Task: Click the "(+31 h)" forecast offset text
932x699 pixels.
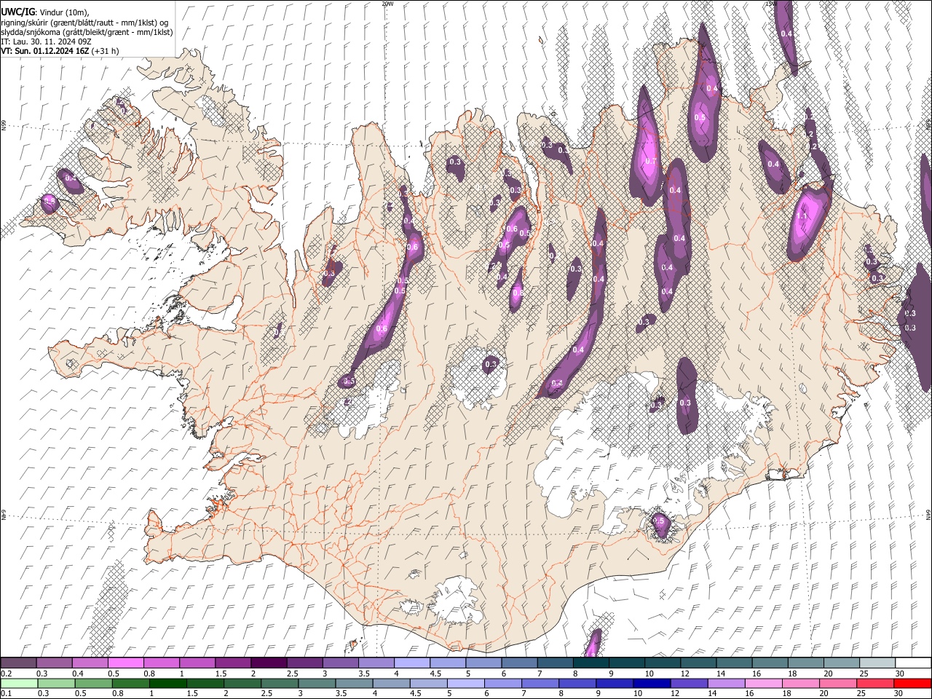Action: 106,51
